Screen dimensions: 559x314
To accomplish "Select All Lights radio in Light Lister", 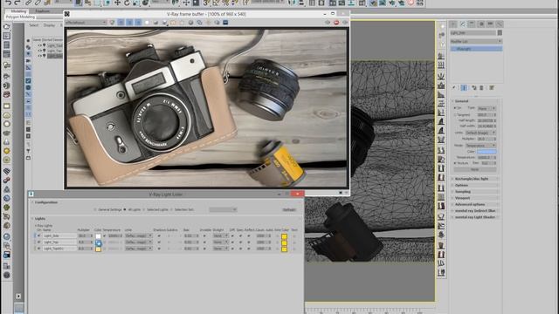I will pyautogui.click(x=125, y=209).
